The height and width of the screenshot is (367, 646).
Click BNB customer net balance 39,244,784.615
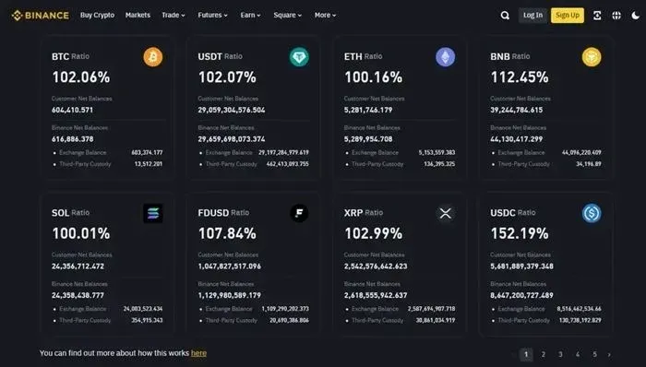pos(517,110)
